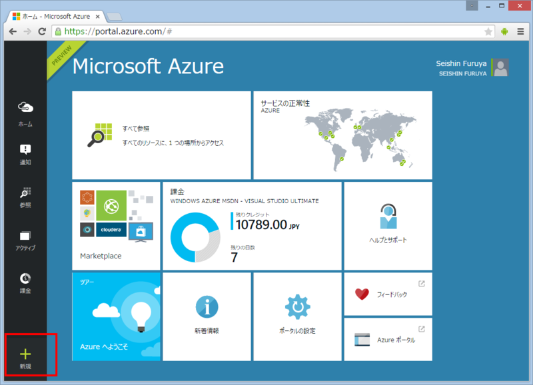533x385 pixels.
Task: Click the shopping bag monitor icon
Action: tap(141, 232)
